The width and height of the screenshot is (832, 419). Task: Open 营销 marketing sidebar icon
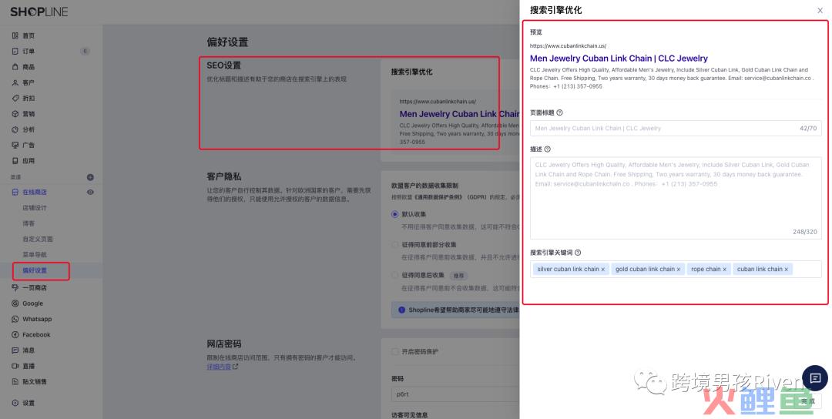click(15, 113)
